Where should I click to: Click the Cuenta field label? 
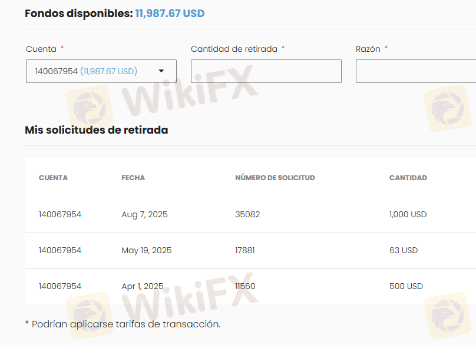[x=41, y=49]
